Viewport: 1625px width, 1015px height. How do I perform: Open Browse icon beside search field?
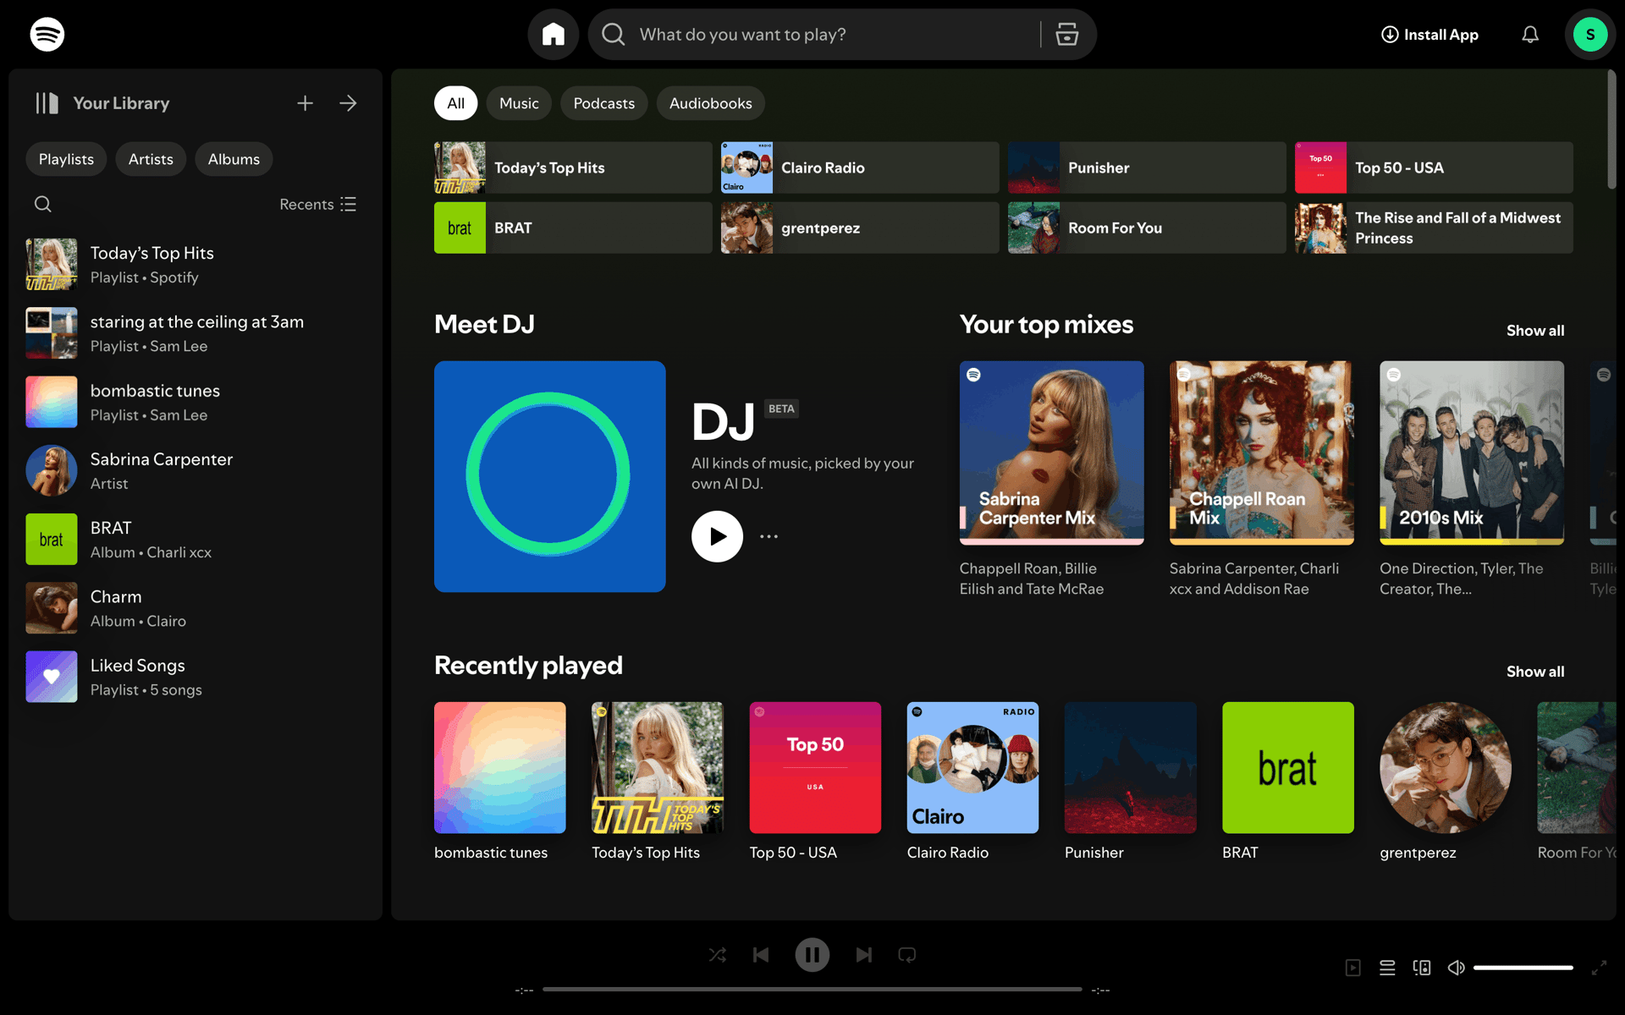point(1066,35)
